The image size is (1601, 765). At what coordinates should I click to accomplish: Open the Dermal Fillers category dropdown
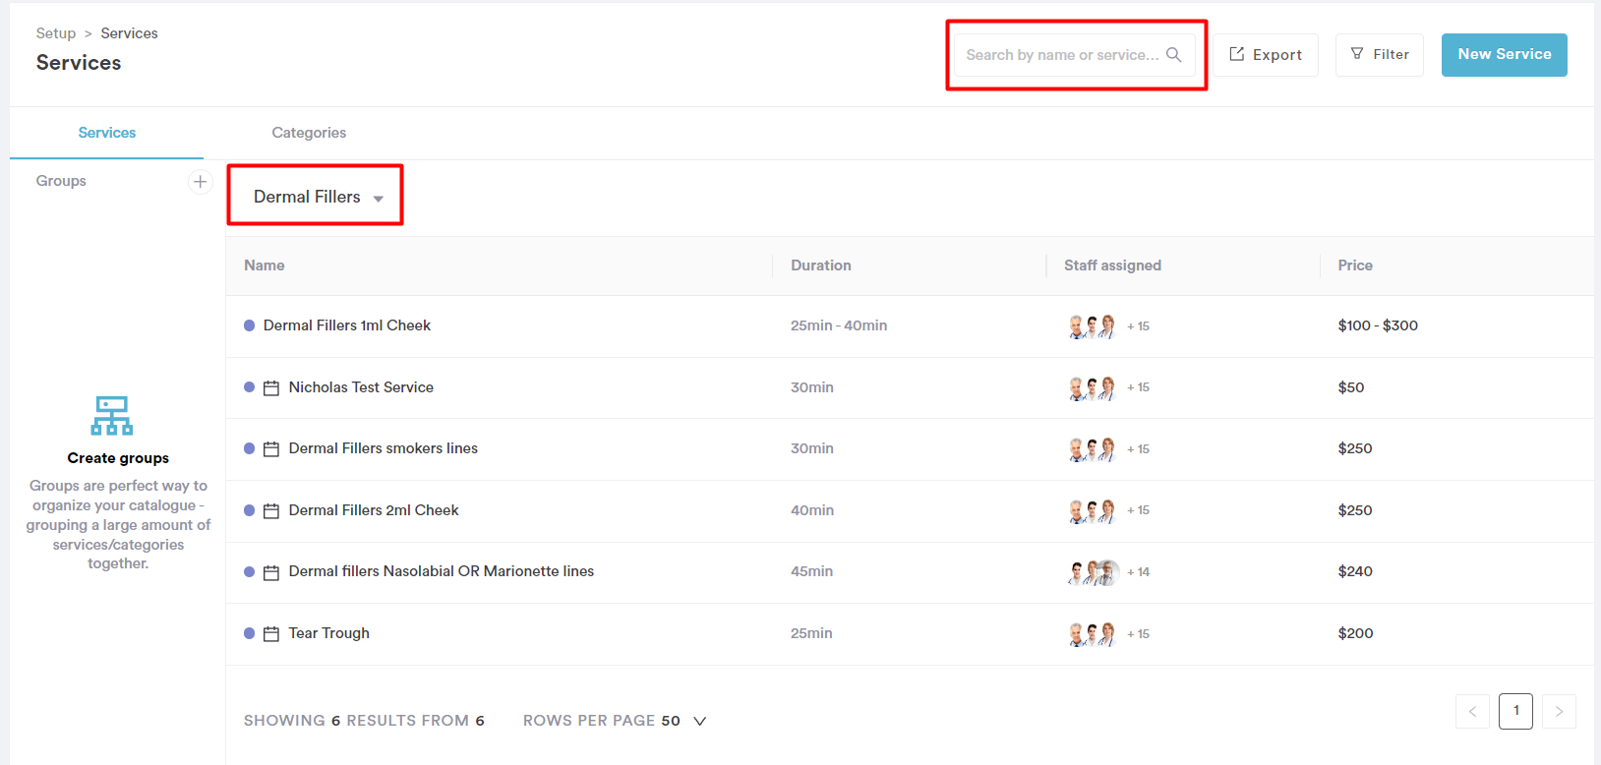(x=317, y=197)
